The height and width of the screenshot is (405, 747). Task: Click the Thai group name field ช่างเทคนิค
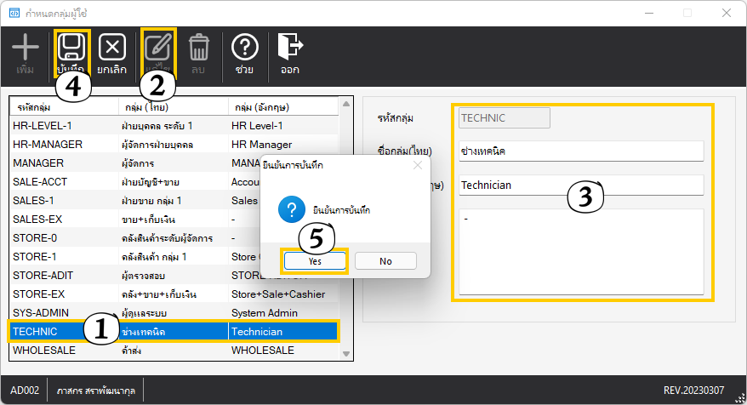(580, 151)
